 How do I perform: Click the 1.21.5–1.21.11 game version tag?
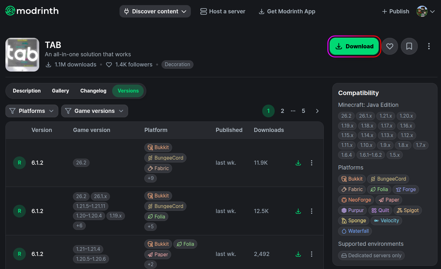click(x=91, y=206)
